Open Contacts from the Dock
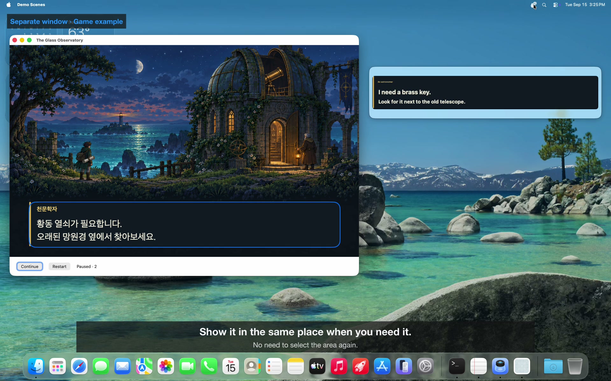The width and height of the screenshot is (611, 381). pyautogui.click(x=252, y=366)
